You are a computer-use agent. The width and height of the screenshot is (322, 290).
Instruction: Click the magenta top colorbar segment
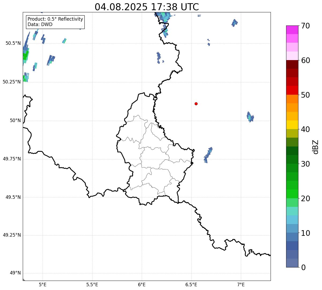(292, 30)
